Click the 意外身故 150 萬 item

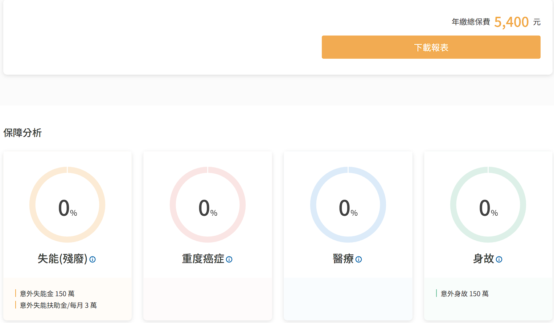pyautogui.click(x=464, y=294)
